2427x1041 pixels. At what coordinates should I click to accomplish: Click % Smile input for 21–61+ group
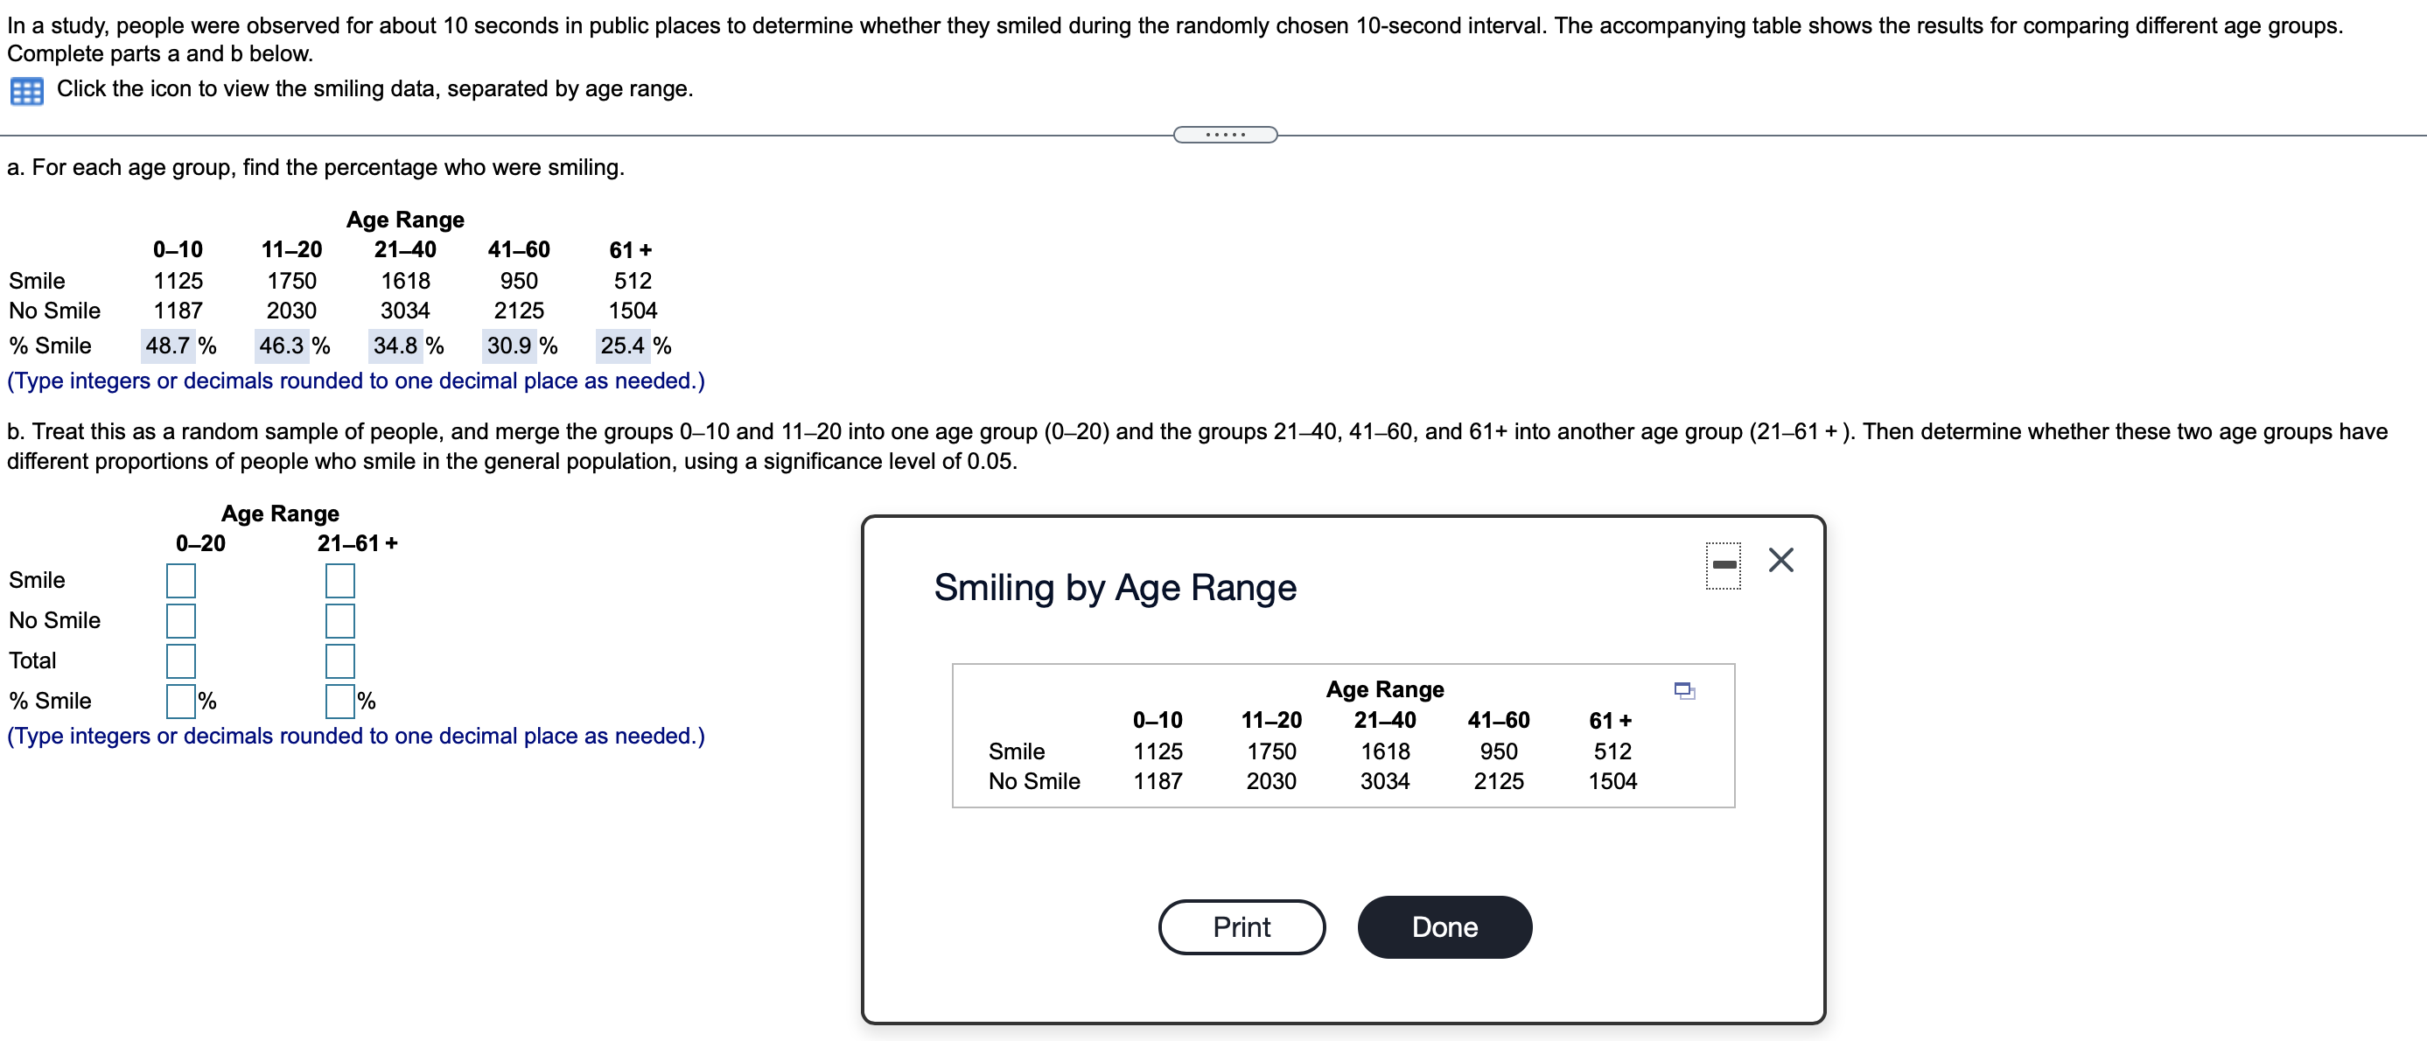(340, 701)
